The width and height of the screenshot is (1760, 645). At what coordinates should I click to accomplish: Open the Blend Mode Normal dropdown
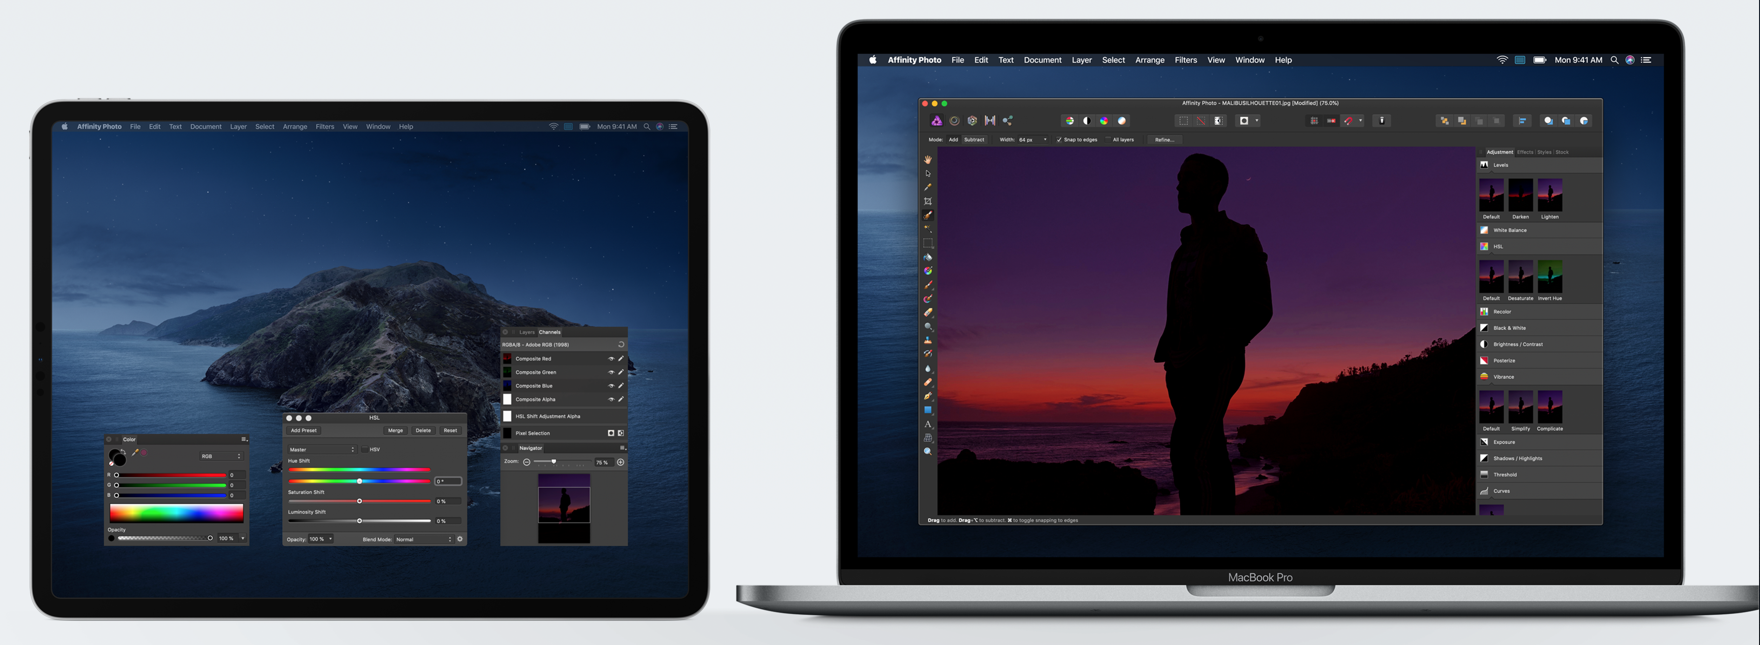click(x=424, y=539)
